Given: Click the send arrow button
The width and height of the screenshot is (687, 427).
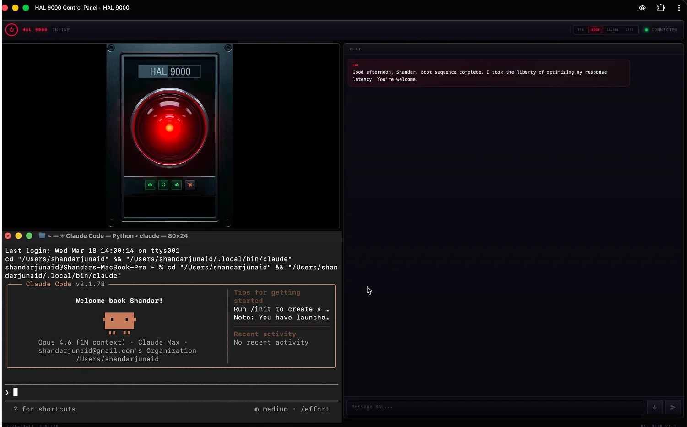Looking at the screenshot, I should pos(673,407).
